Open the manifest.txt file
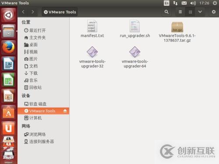 [92, 29]
